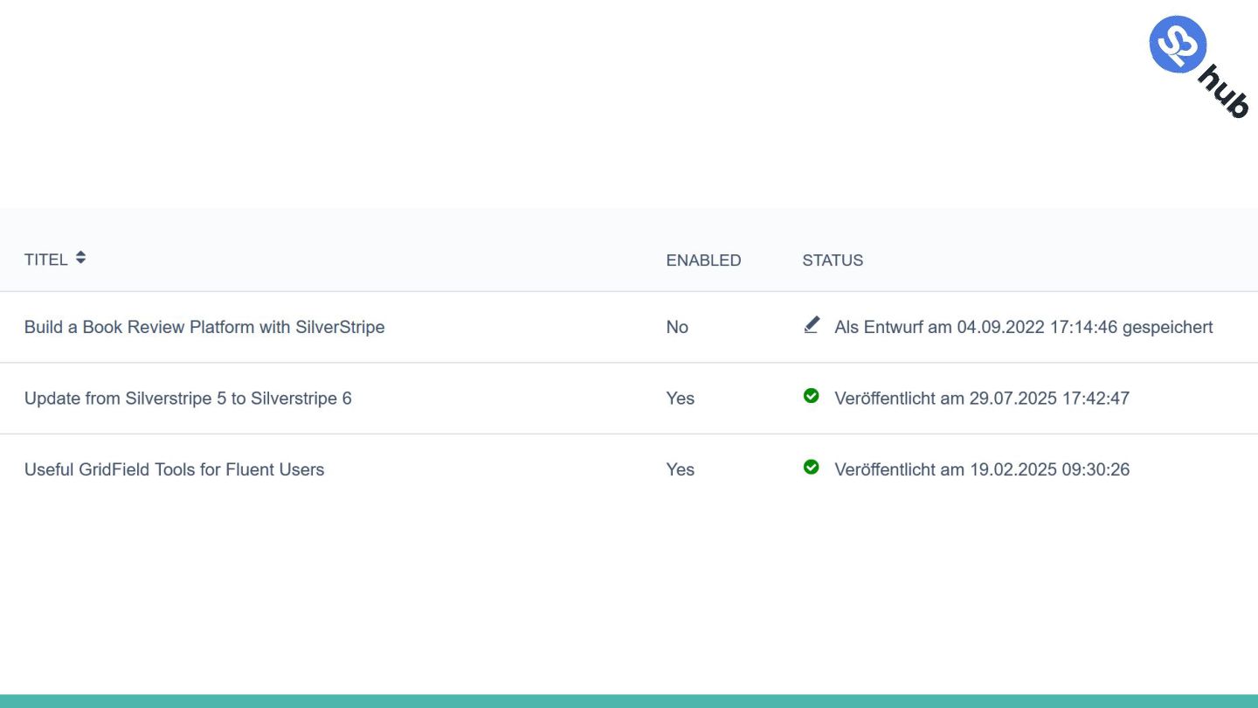Open "Build a Book Review Platform with SilverStripe"

click(x=204, y=327)
